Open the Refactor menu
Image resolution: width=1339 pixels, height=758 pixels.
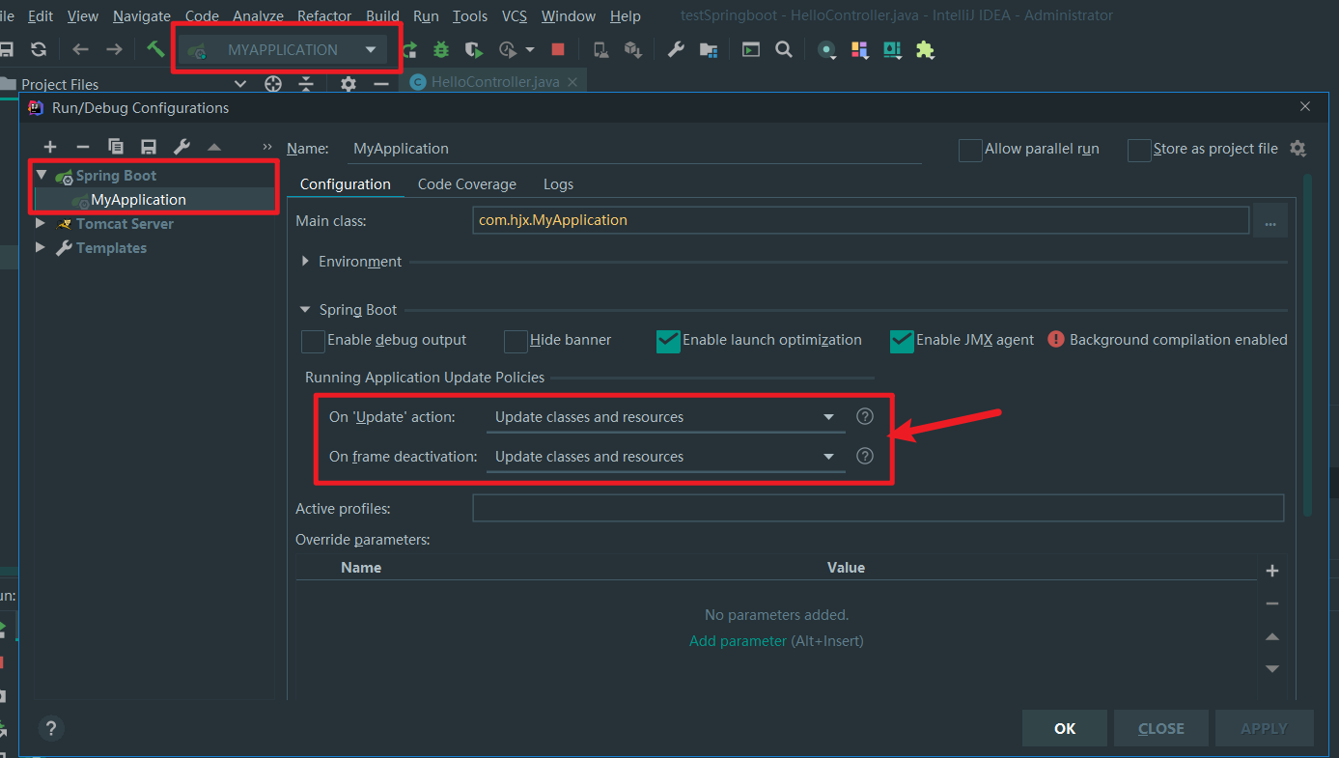point(324,16)
